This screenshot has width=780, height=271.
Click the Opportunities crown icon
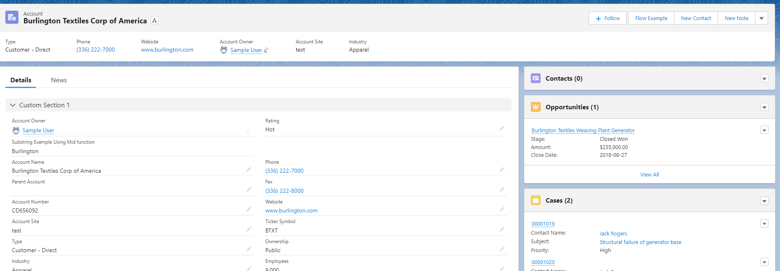536,107
